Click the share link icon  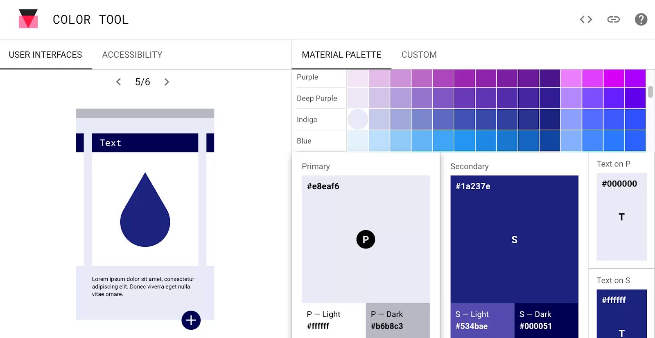point(613,19)
